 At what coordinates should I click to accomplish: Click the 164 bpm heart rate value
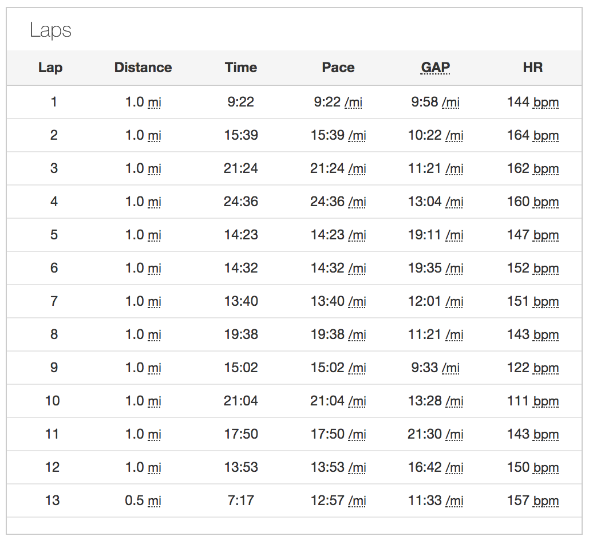point(532,135)
